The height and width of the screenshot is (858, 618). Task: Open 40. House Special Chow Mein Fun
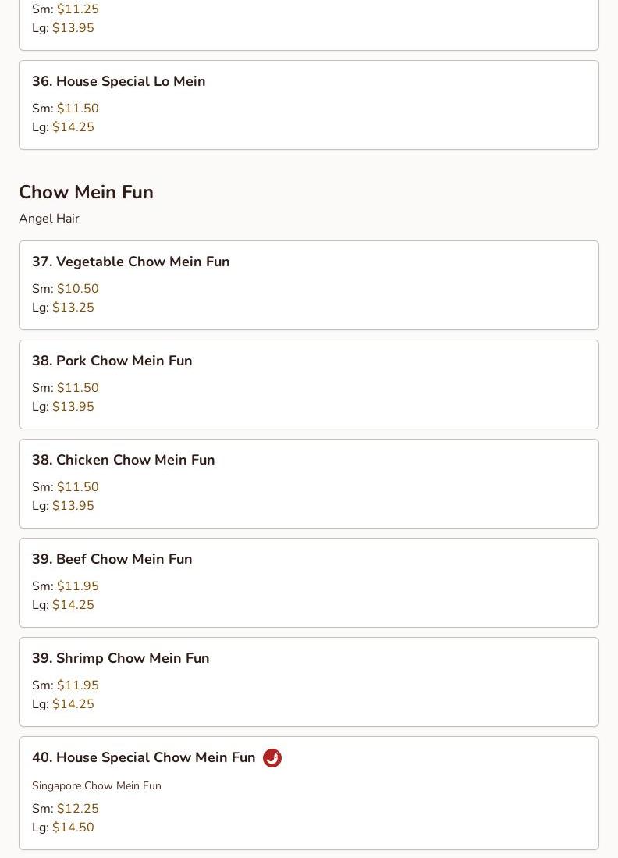(309, 793)
